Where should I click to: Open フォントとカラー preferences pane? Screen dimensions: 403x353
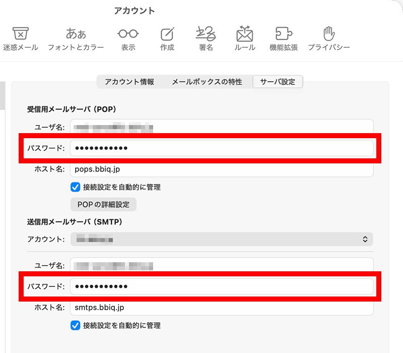[76, 39]
